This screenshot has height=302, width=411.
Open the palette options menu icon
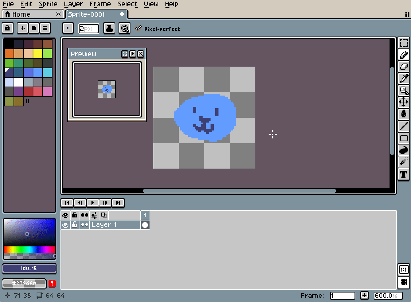pos(45,28)
